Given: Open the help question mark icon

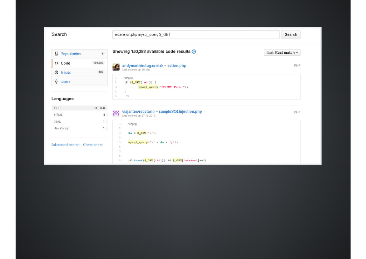Looking at the screenshot, I should 194,52.
